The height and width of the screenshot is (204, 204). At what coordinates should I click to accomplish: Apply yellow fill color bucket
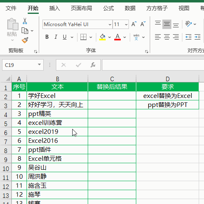coord(102,37)
